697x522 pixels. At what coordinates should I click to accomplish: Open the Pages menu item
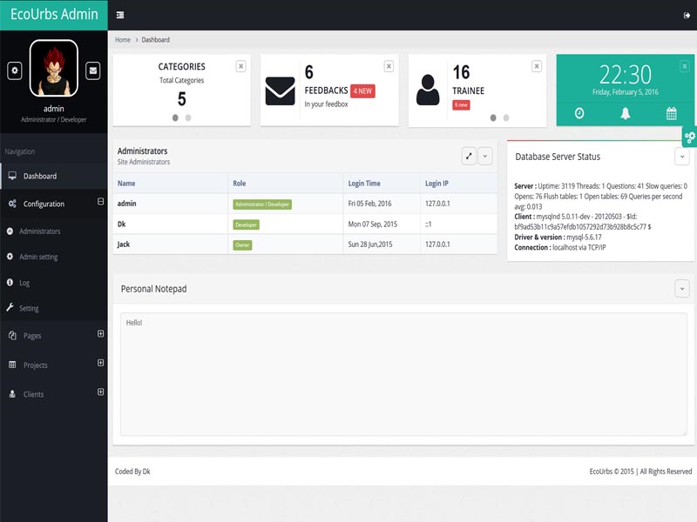click(x=54, y=336)
